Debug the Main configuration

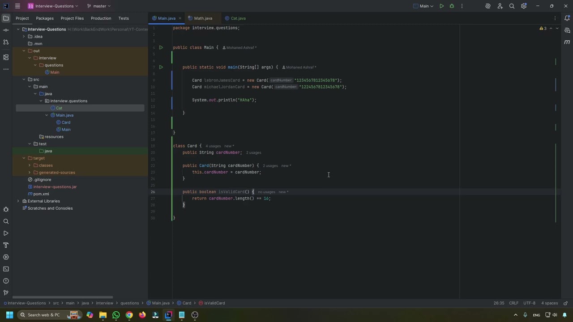click(452, 6)
